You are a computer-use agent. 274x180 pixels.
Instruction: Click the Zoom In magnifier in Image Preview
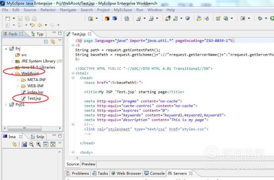[39, 144]
